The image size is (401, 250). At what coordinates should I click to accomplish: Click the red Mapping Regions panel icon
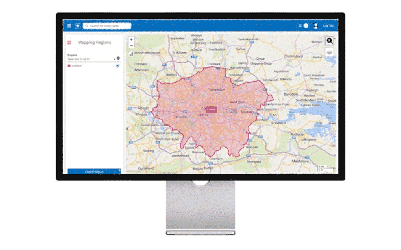tap(69, 42)
